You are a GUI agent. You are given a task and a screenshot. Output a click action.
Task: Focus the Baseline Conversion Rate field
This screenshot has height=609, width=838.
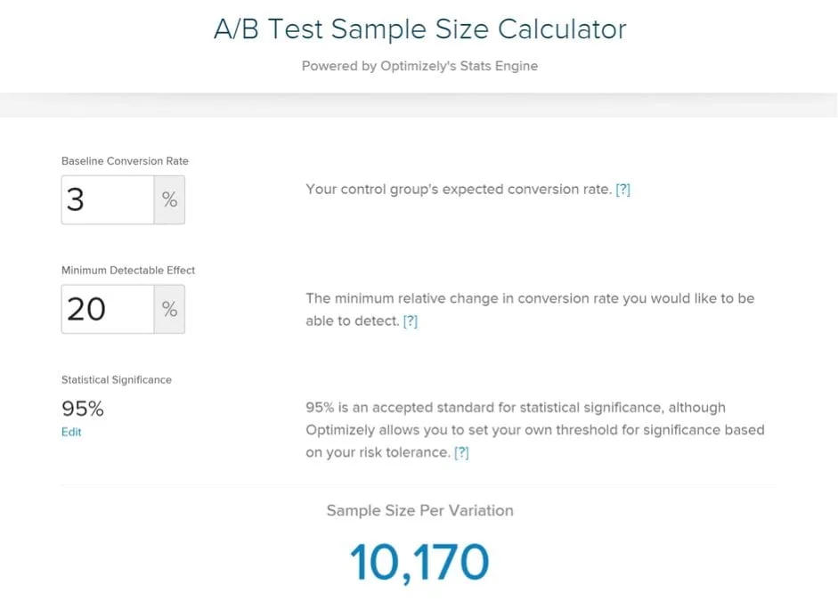pos(108,199)
